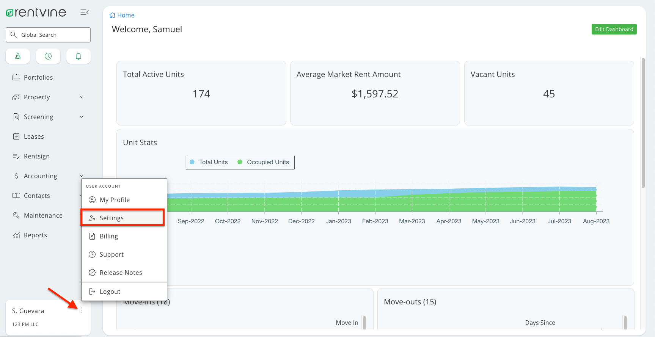Choose Logout from user account menu
The width and height of the screenshot is (655, 337).
110,292
